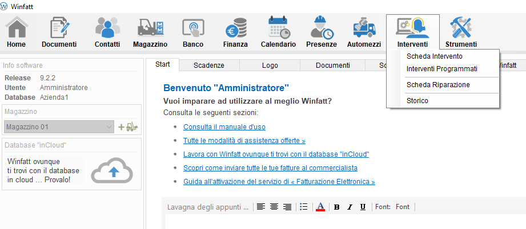Image resolution: width=526 pixels, height=229 pixels.
Task: Expand the Magazzino 01 dropdown
Action: (109, 127)
